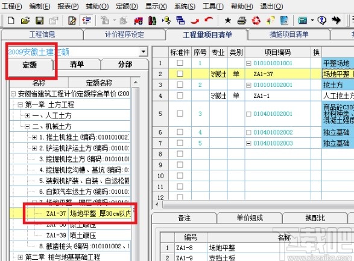Check 标准件 box in row 6
Screen dimensions: 354x261
[x=180, y=132]
